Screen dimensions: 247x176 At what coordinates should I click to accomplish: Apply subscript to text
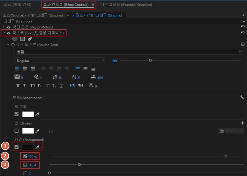(x=54, y=86)
